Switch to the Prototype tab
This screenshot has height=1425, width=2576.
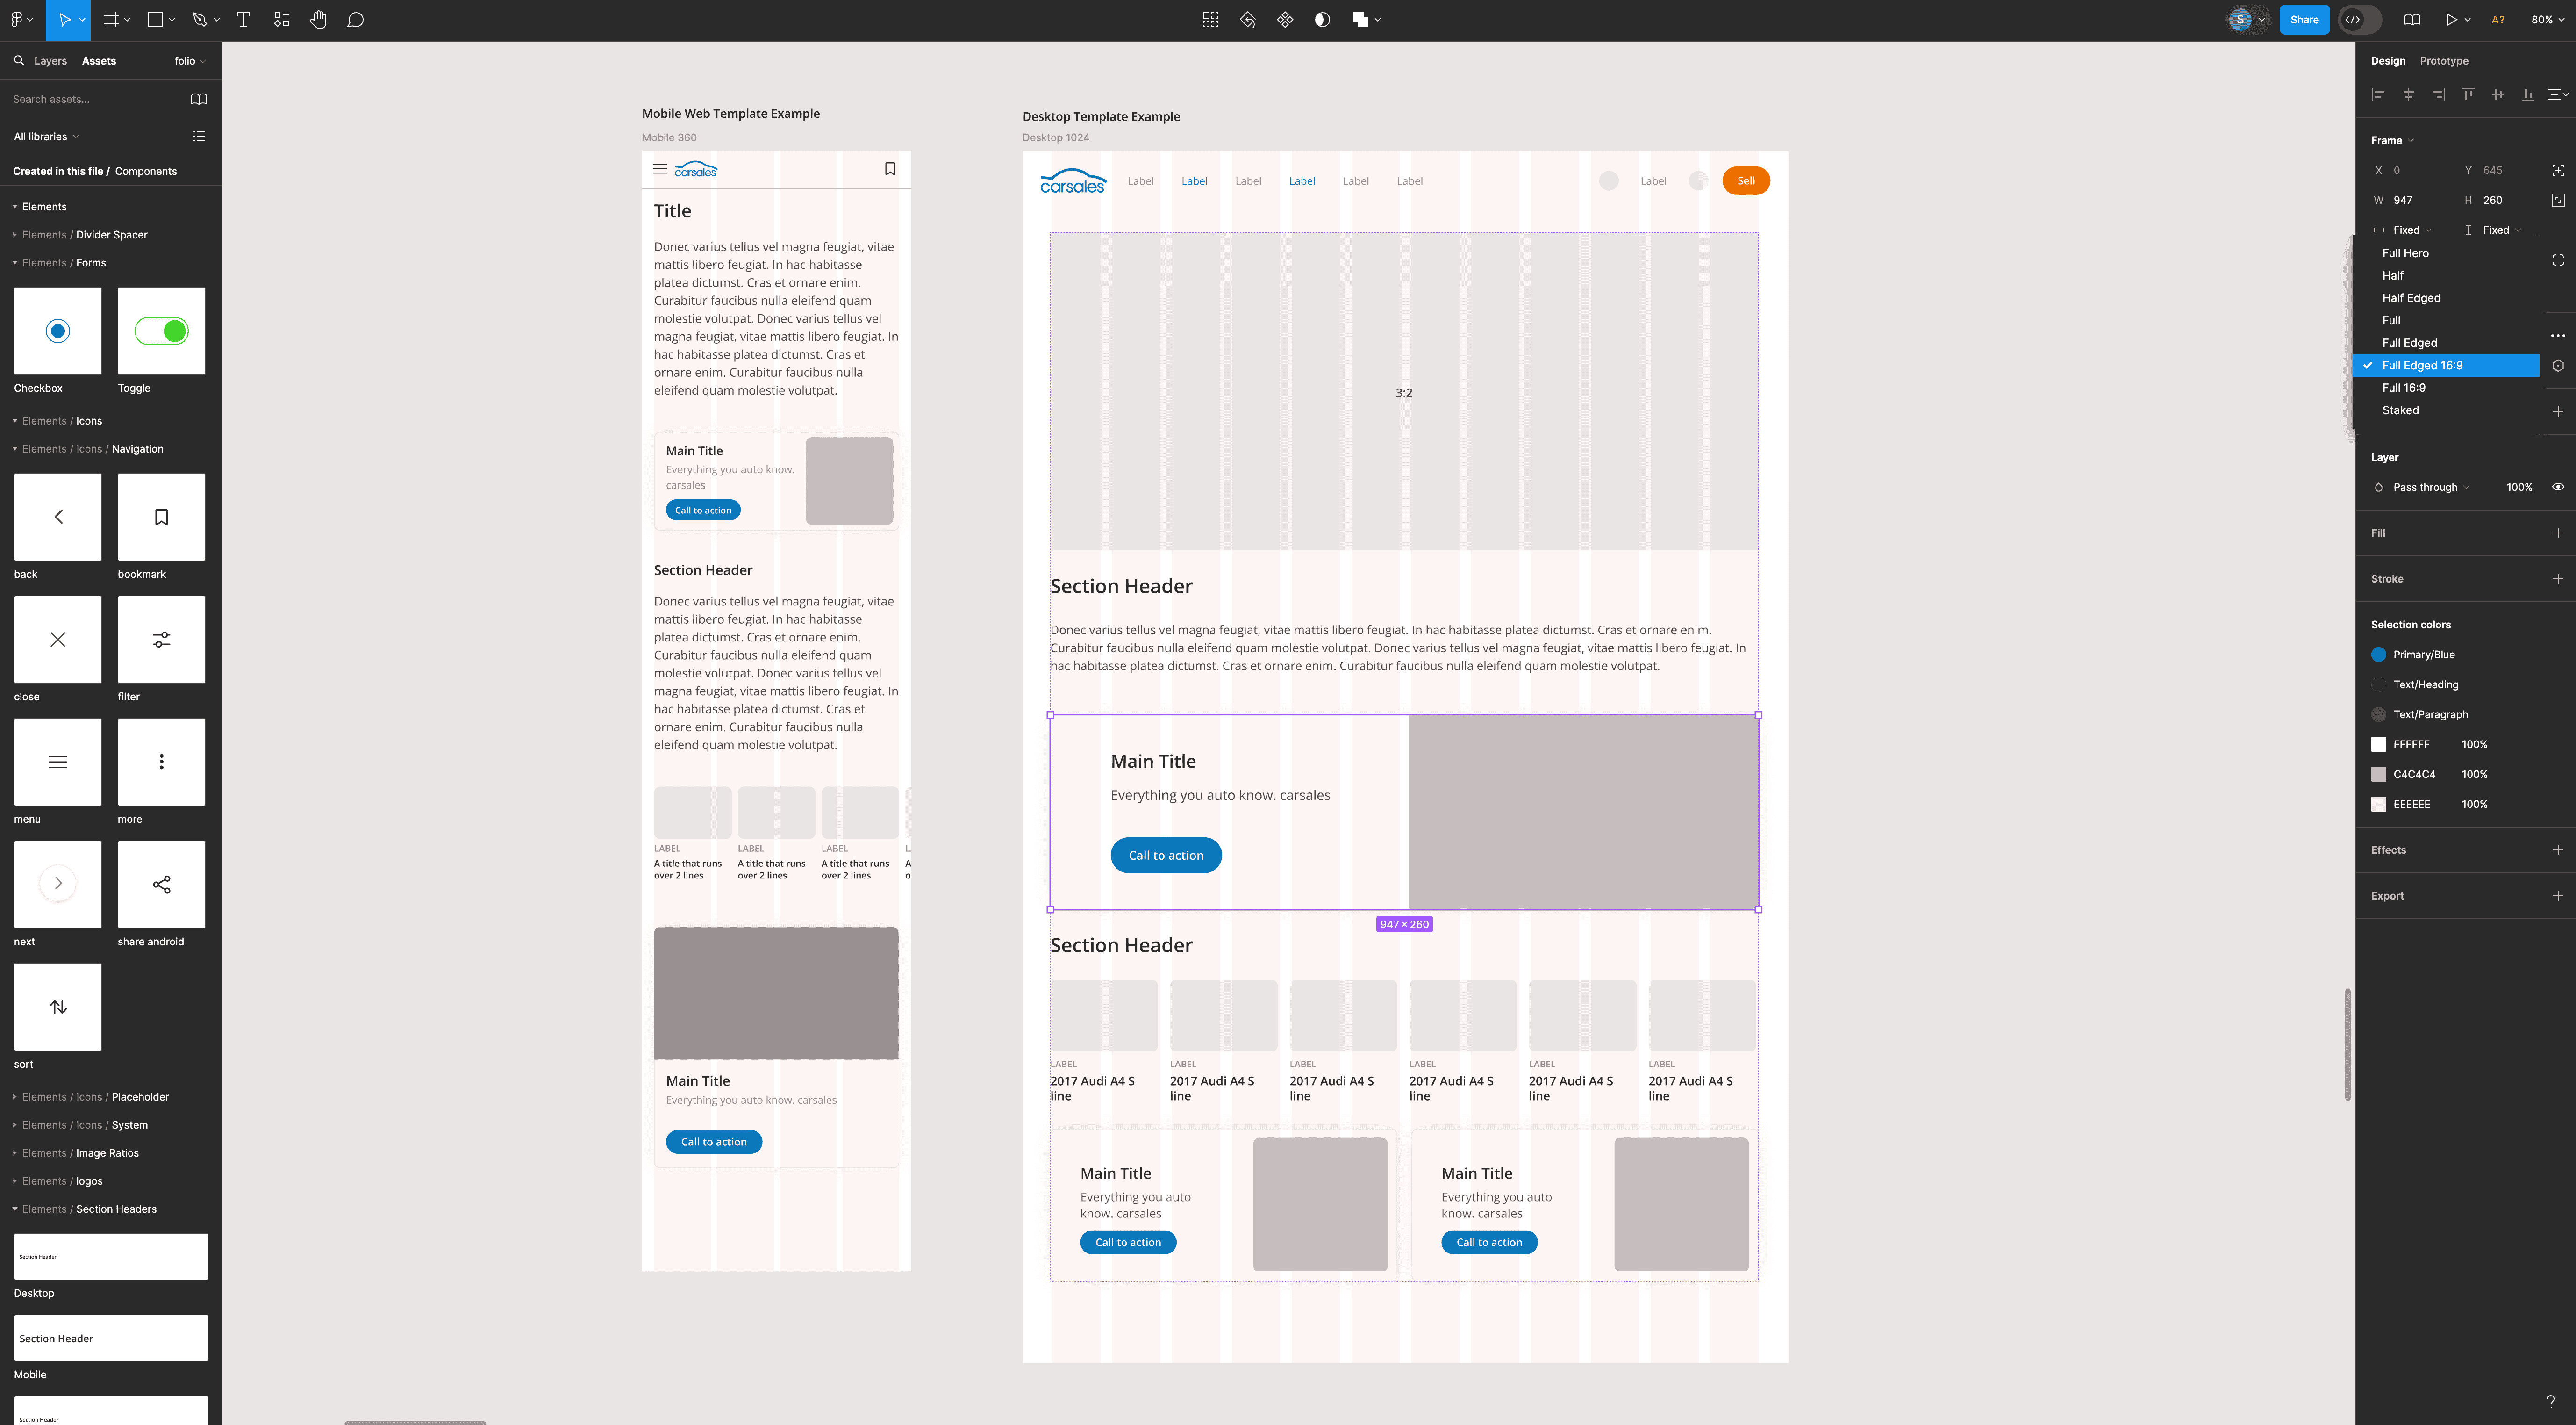[x=2444, y=61]
